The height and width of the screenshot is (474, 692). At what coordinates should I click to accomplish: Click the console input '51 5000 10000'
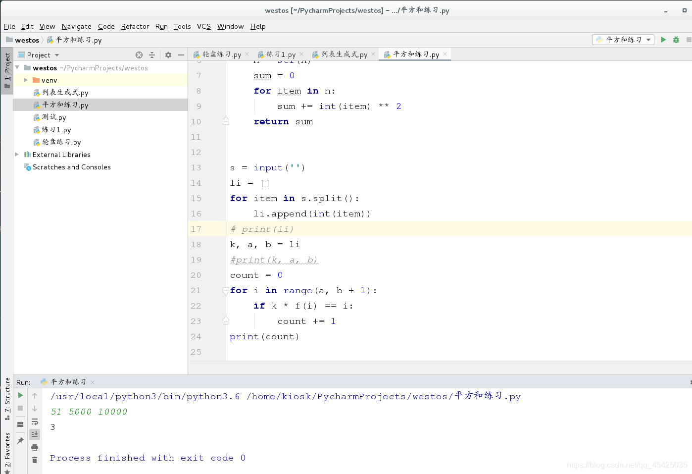click(x=89, y=412)
